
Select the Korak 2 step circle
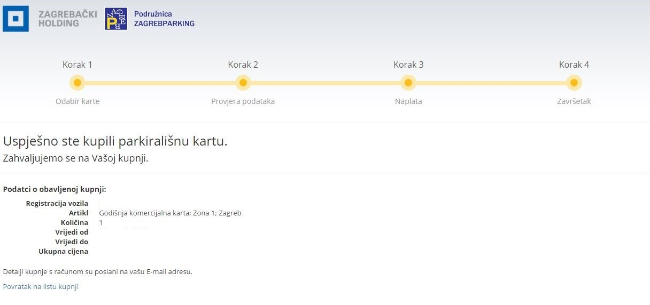243,83
